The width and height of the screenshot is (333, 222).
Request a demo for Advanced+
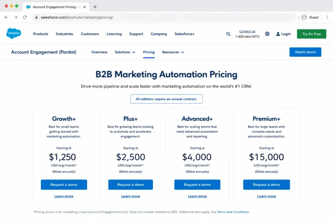197,185
